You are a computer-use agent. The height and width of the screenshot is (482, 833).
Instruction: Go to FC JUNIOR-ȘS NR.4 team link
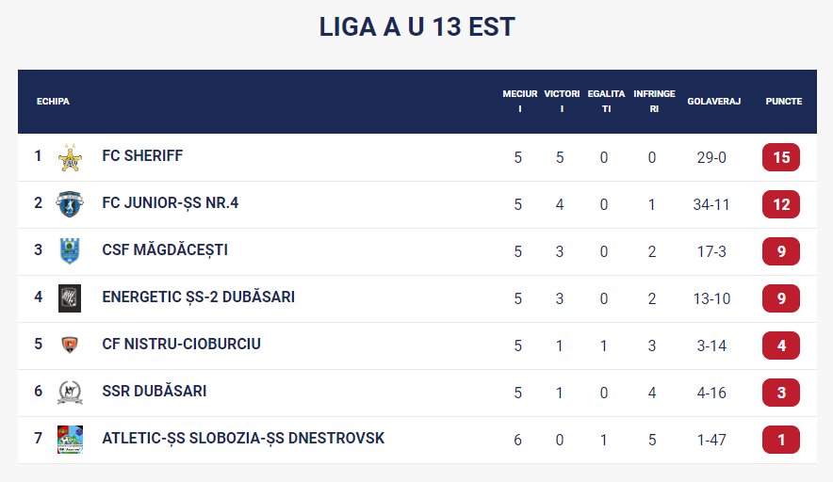tap(170, 203)
